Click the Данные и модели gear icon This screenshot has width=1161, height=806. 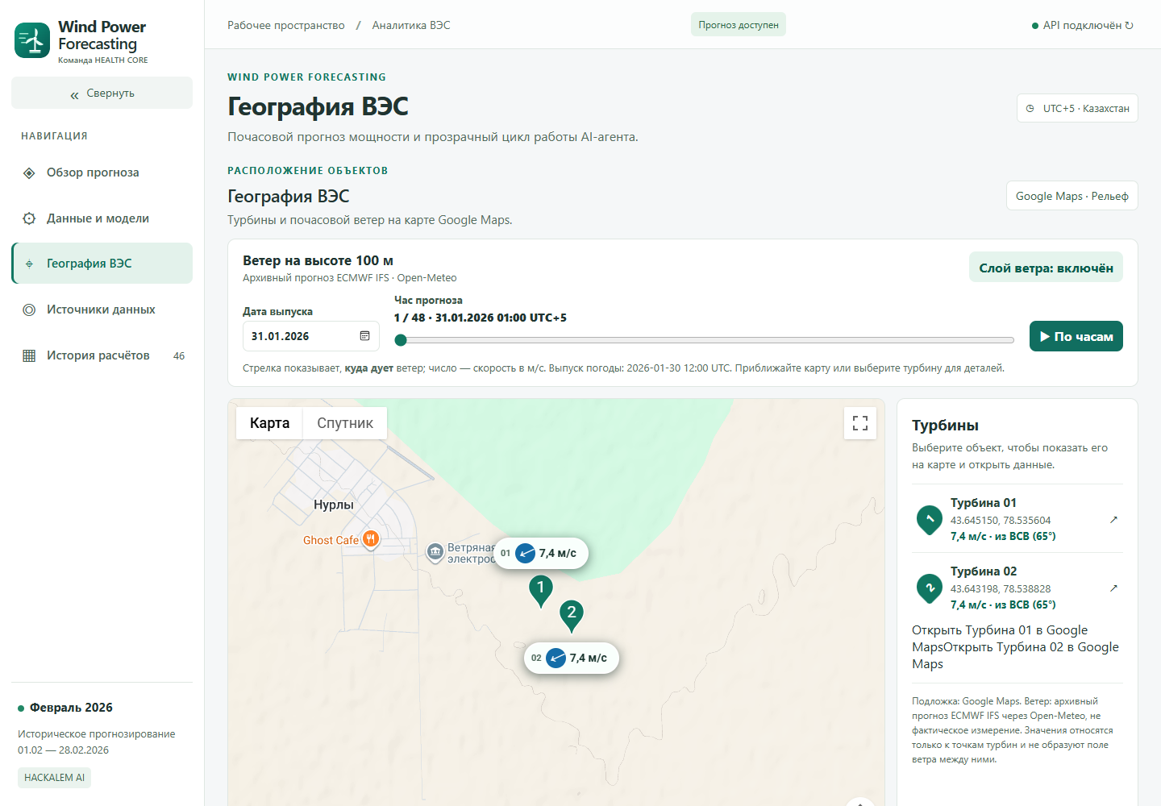click(x=29, y=218)
